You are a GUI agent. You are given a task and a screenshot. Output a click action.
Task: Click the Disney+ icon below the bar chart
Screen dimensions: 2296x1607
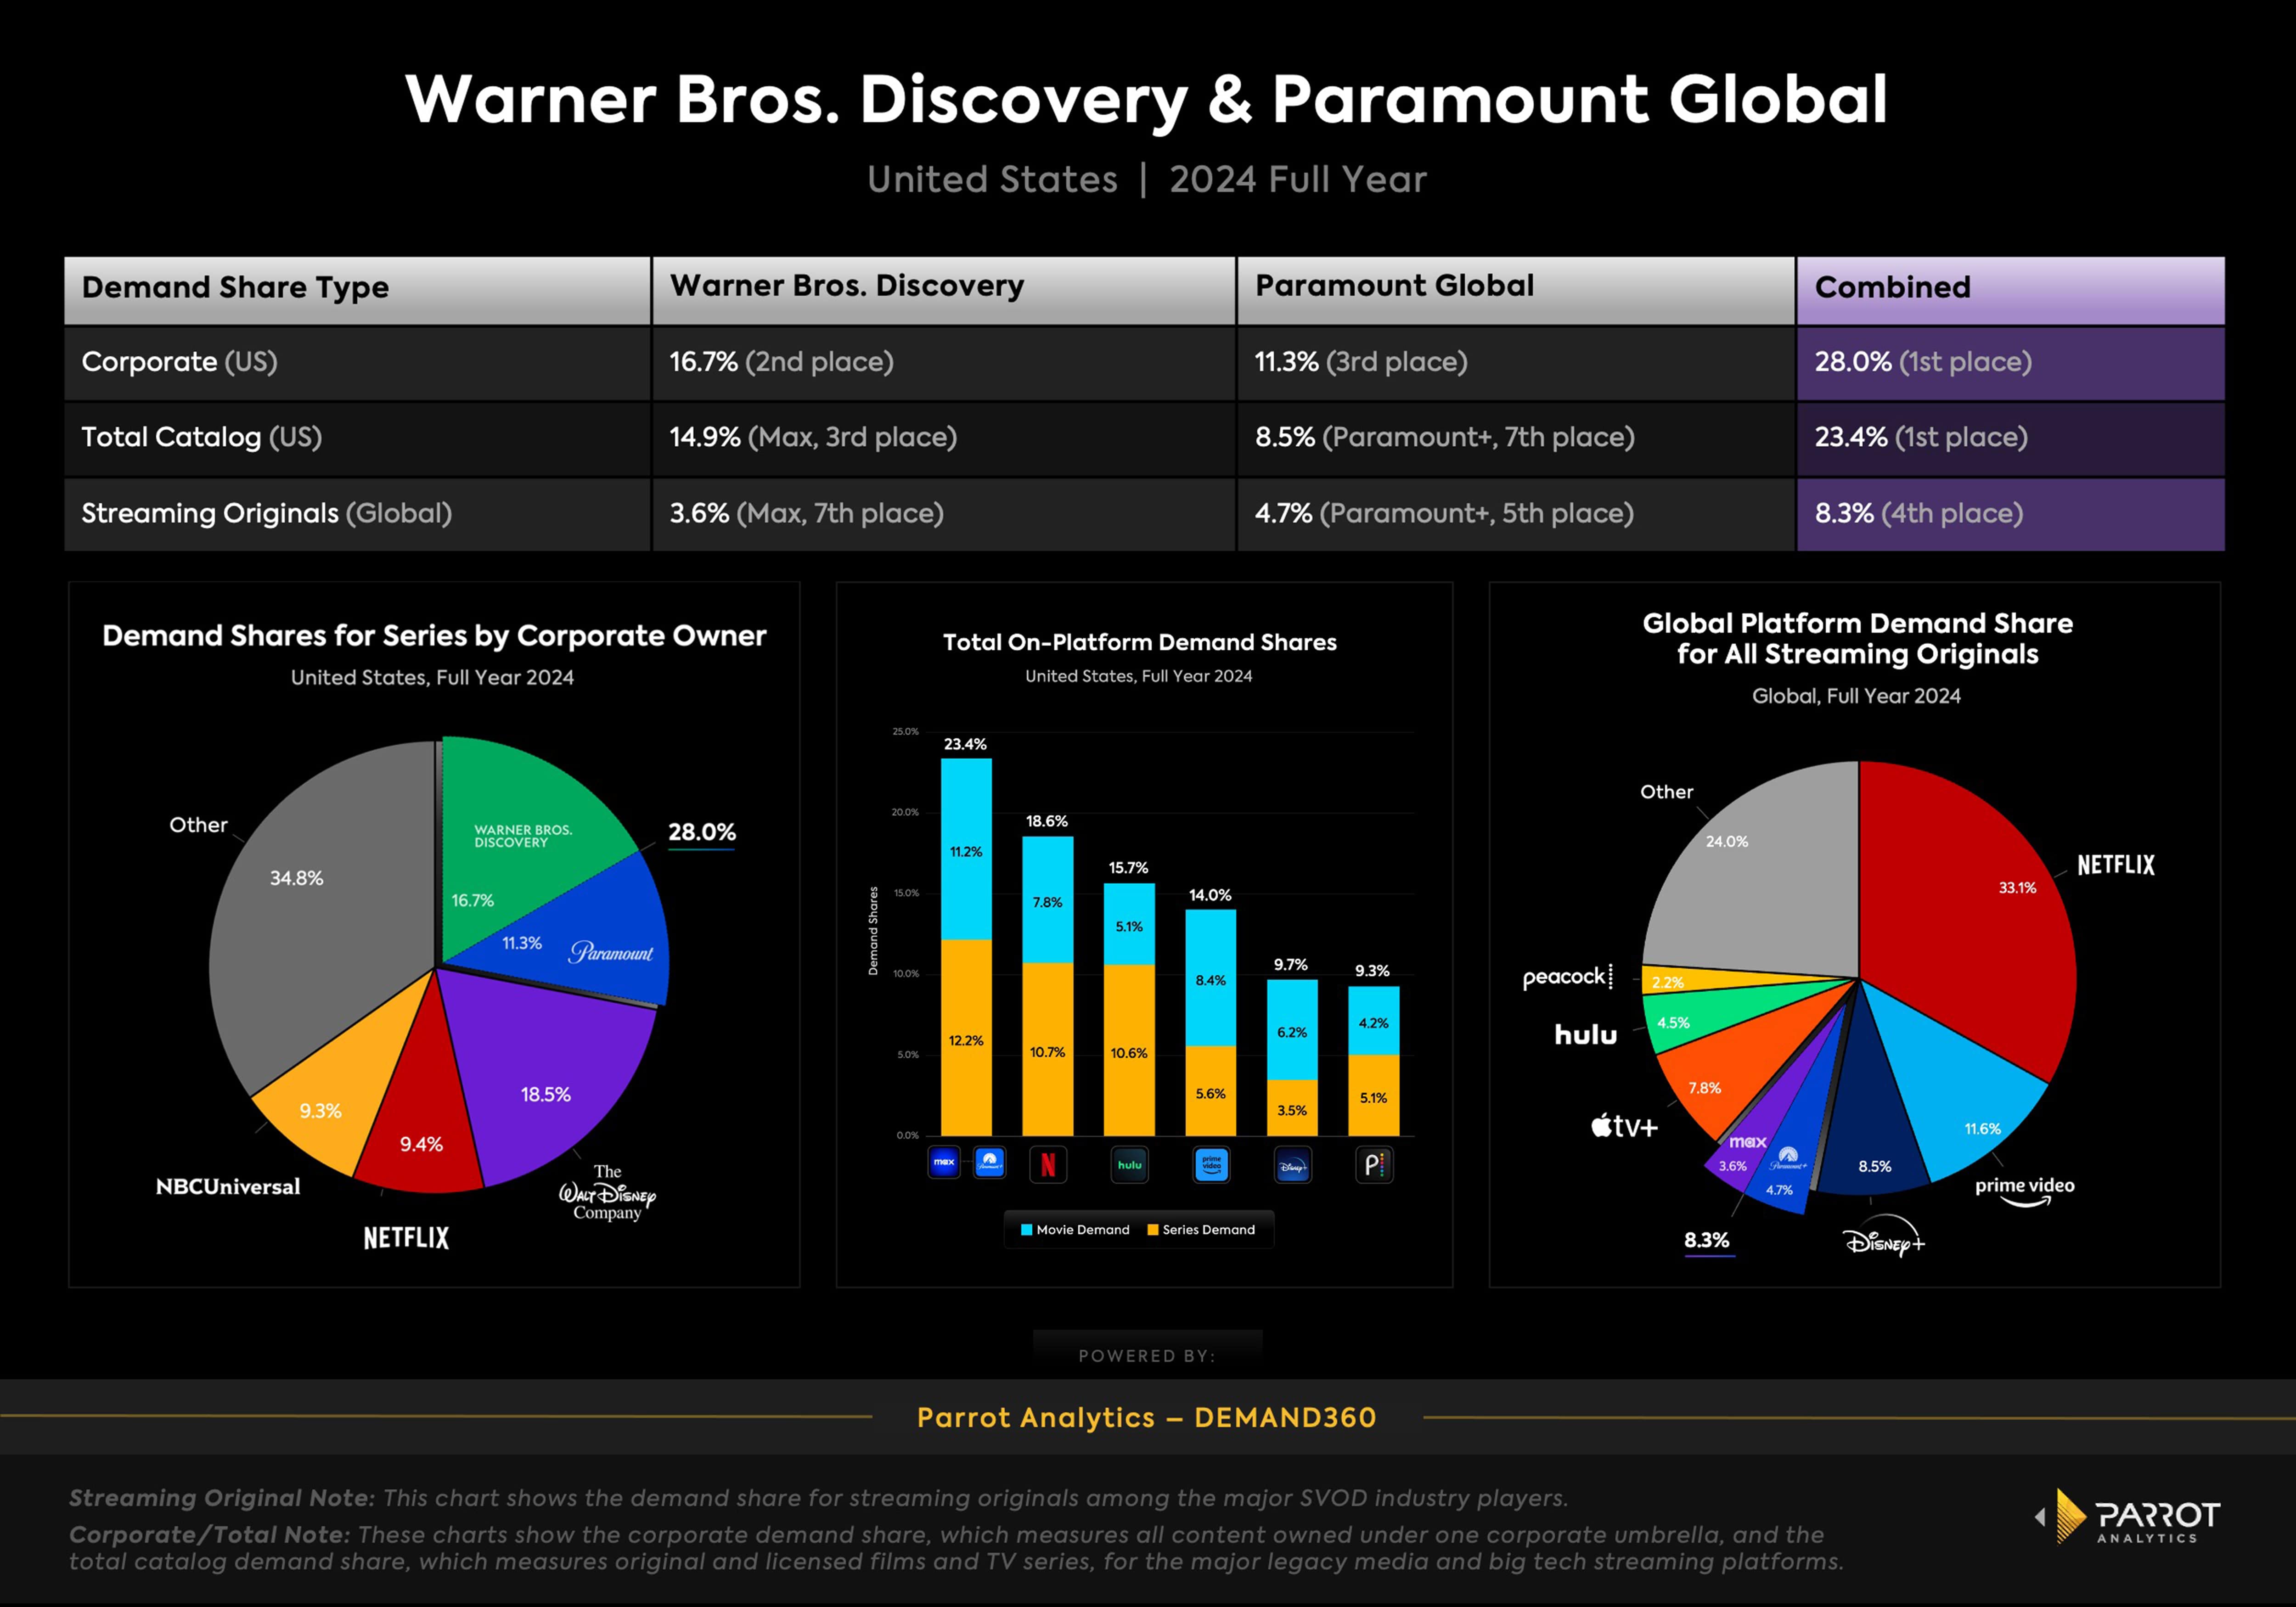[1292, 1164]
